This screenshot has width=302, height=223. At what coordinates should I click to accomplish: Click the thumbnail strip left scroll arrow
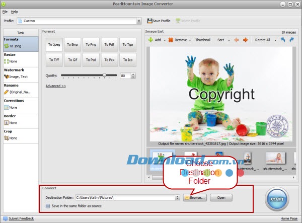(149, 177)
